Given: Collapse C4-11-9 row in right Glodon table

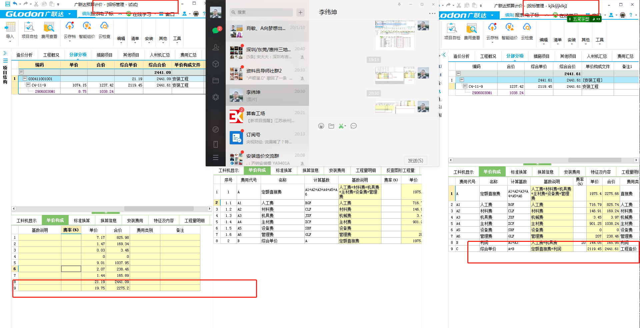Looking at the screenshot, I should coord(465,86).
